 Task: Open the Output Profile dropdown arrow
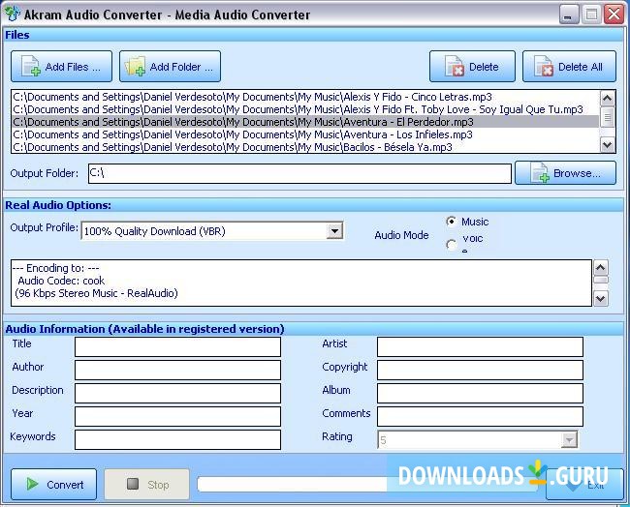pos(334,231)
